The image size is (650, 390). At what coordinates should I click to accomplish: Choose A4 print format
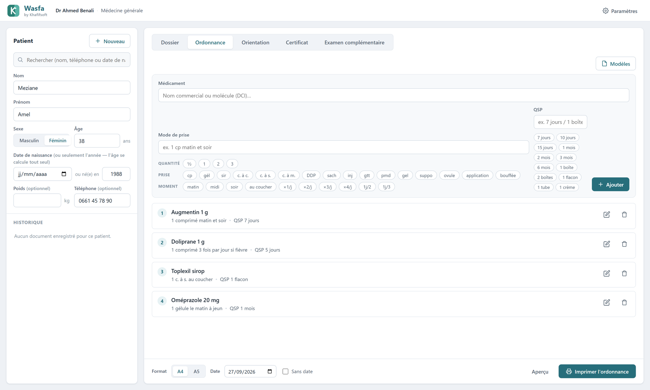tap(180, 371)
